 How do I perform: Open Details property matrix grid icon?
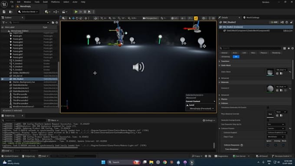(285, 48)
